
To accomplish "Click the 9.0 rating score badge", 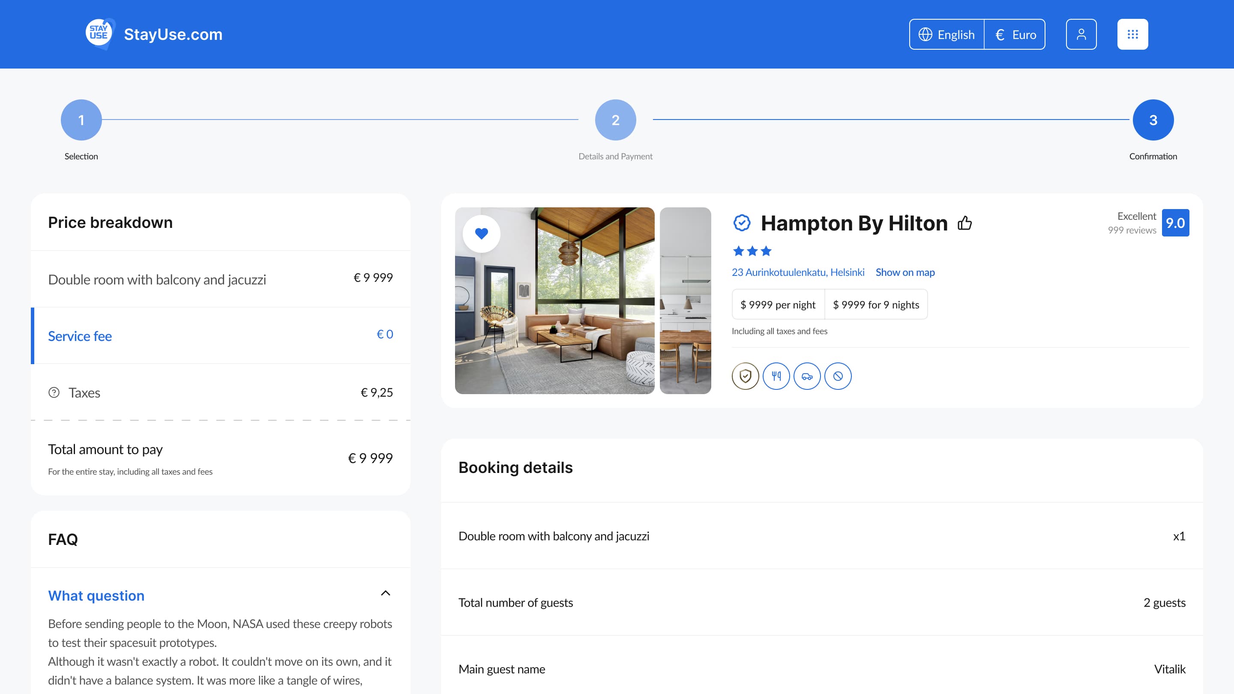I will 1175,223.
